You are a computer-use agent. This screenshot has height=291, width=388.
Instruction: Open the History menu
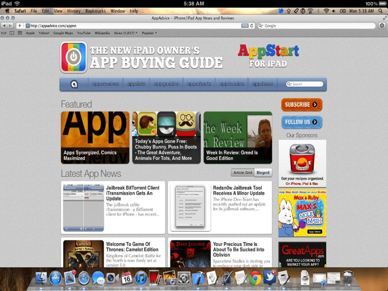click(x=74, y=11)
